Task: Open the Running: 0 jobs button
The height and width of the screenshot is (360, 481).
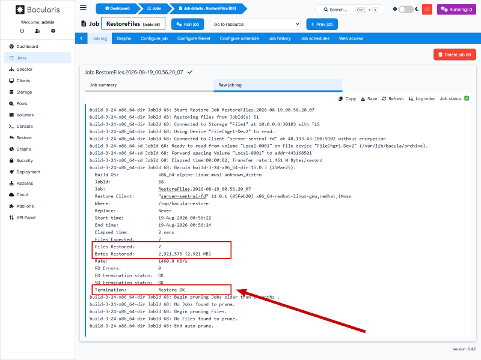Action: click(456, 10)
